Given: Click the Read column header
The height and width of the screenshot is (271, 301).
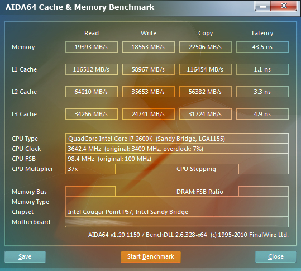Looking at the screenshot, I should pyautogui.click(x=92, y=33).
